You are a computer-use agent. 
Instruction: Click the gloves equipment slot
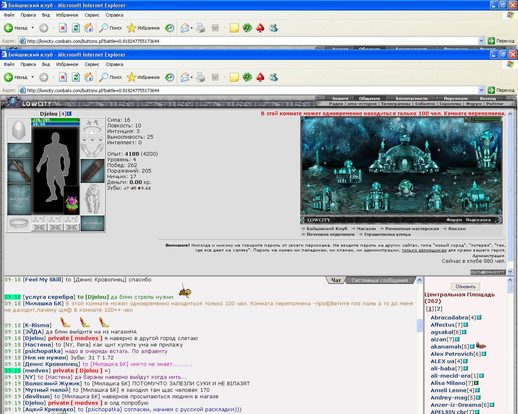[x=92, y=150]
